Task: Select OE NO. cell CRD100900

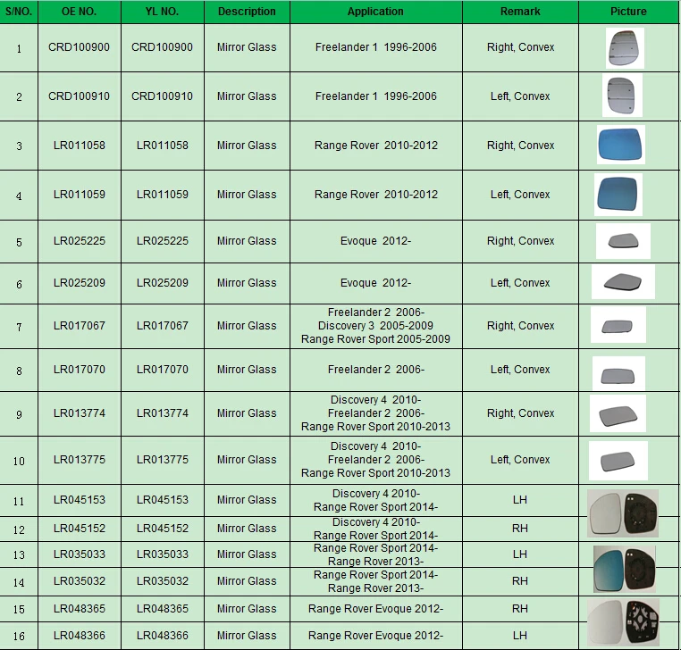Action: 79,47
